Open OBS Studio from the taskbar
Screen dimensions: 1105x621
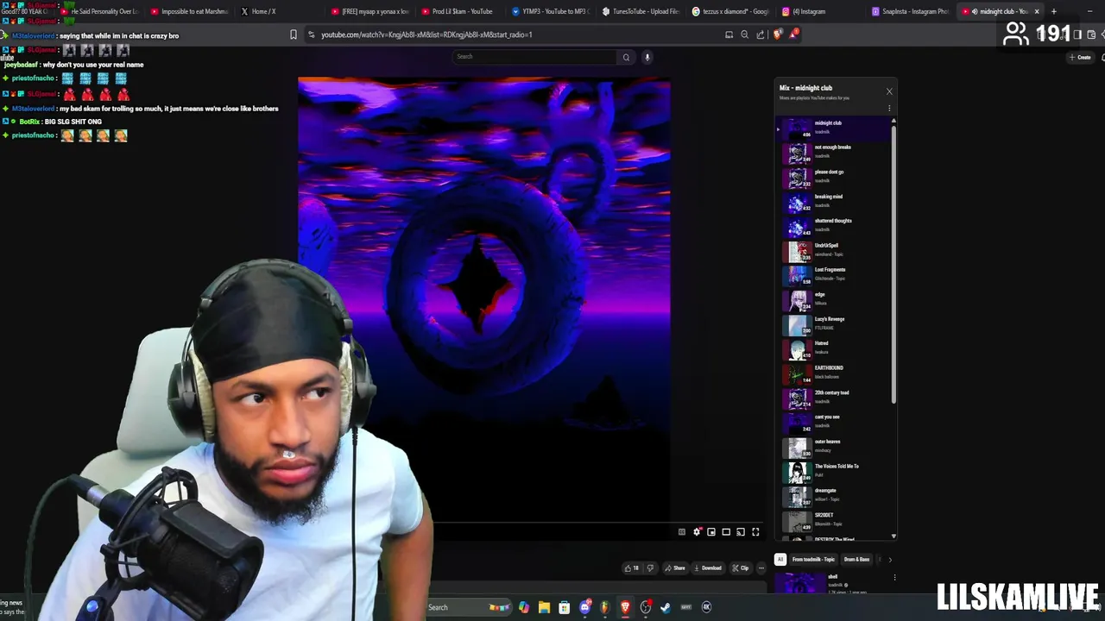[645, 607]
